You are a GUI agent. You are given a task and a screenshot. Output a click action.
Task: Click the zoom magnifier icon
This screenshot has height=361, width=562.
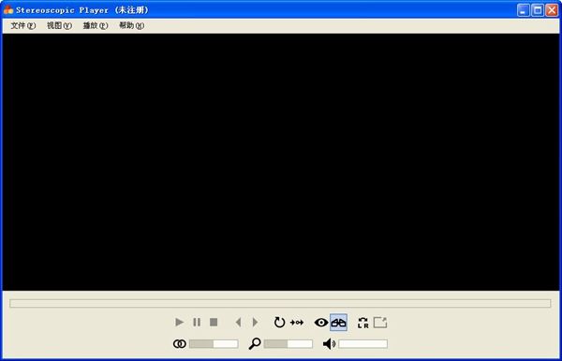pyautogui.click(x=255, y=344)
